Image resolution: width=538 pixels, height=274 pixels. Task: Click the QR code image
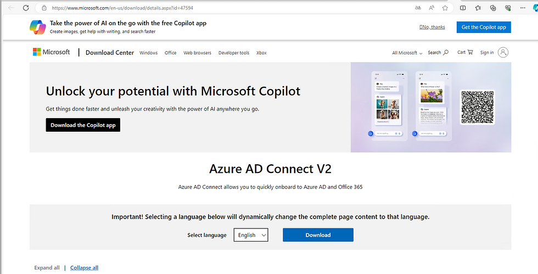477,107
